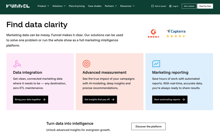Click Discover the platform button
The height and width of the screenshot is (138, 220).
tap(148, 127)
